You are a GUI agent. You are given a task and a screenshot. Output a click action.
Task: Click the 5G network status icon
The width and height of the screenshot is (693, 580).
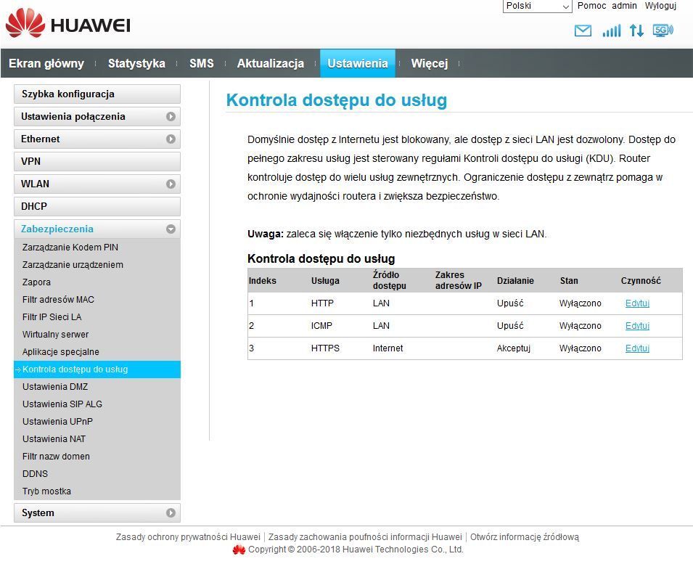pyautogui.click(x=663, y=30)
